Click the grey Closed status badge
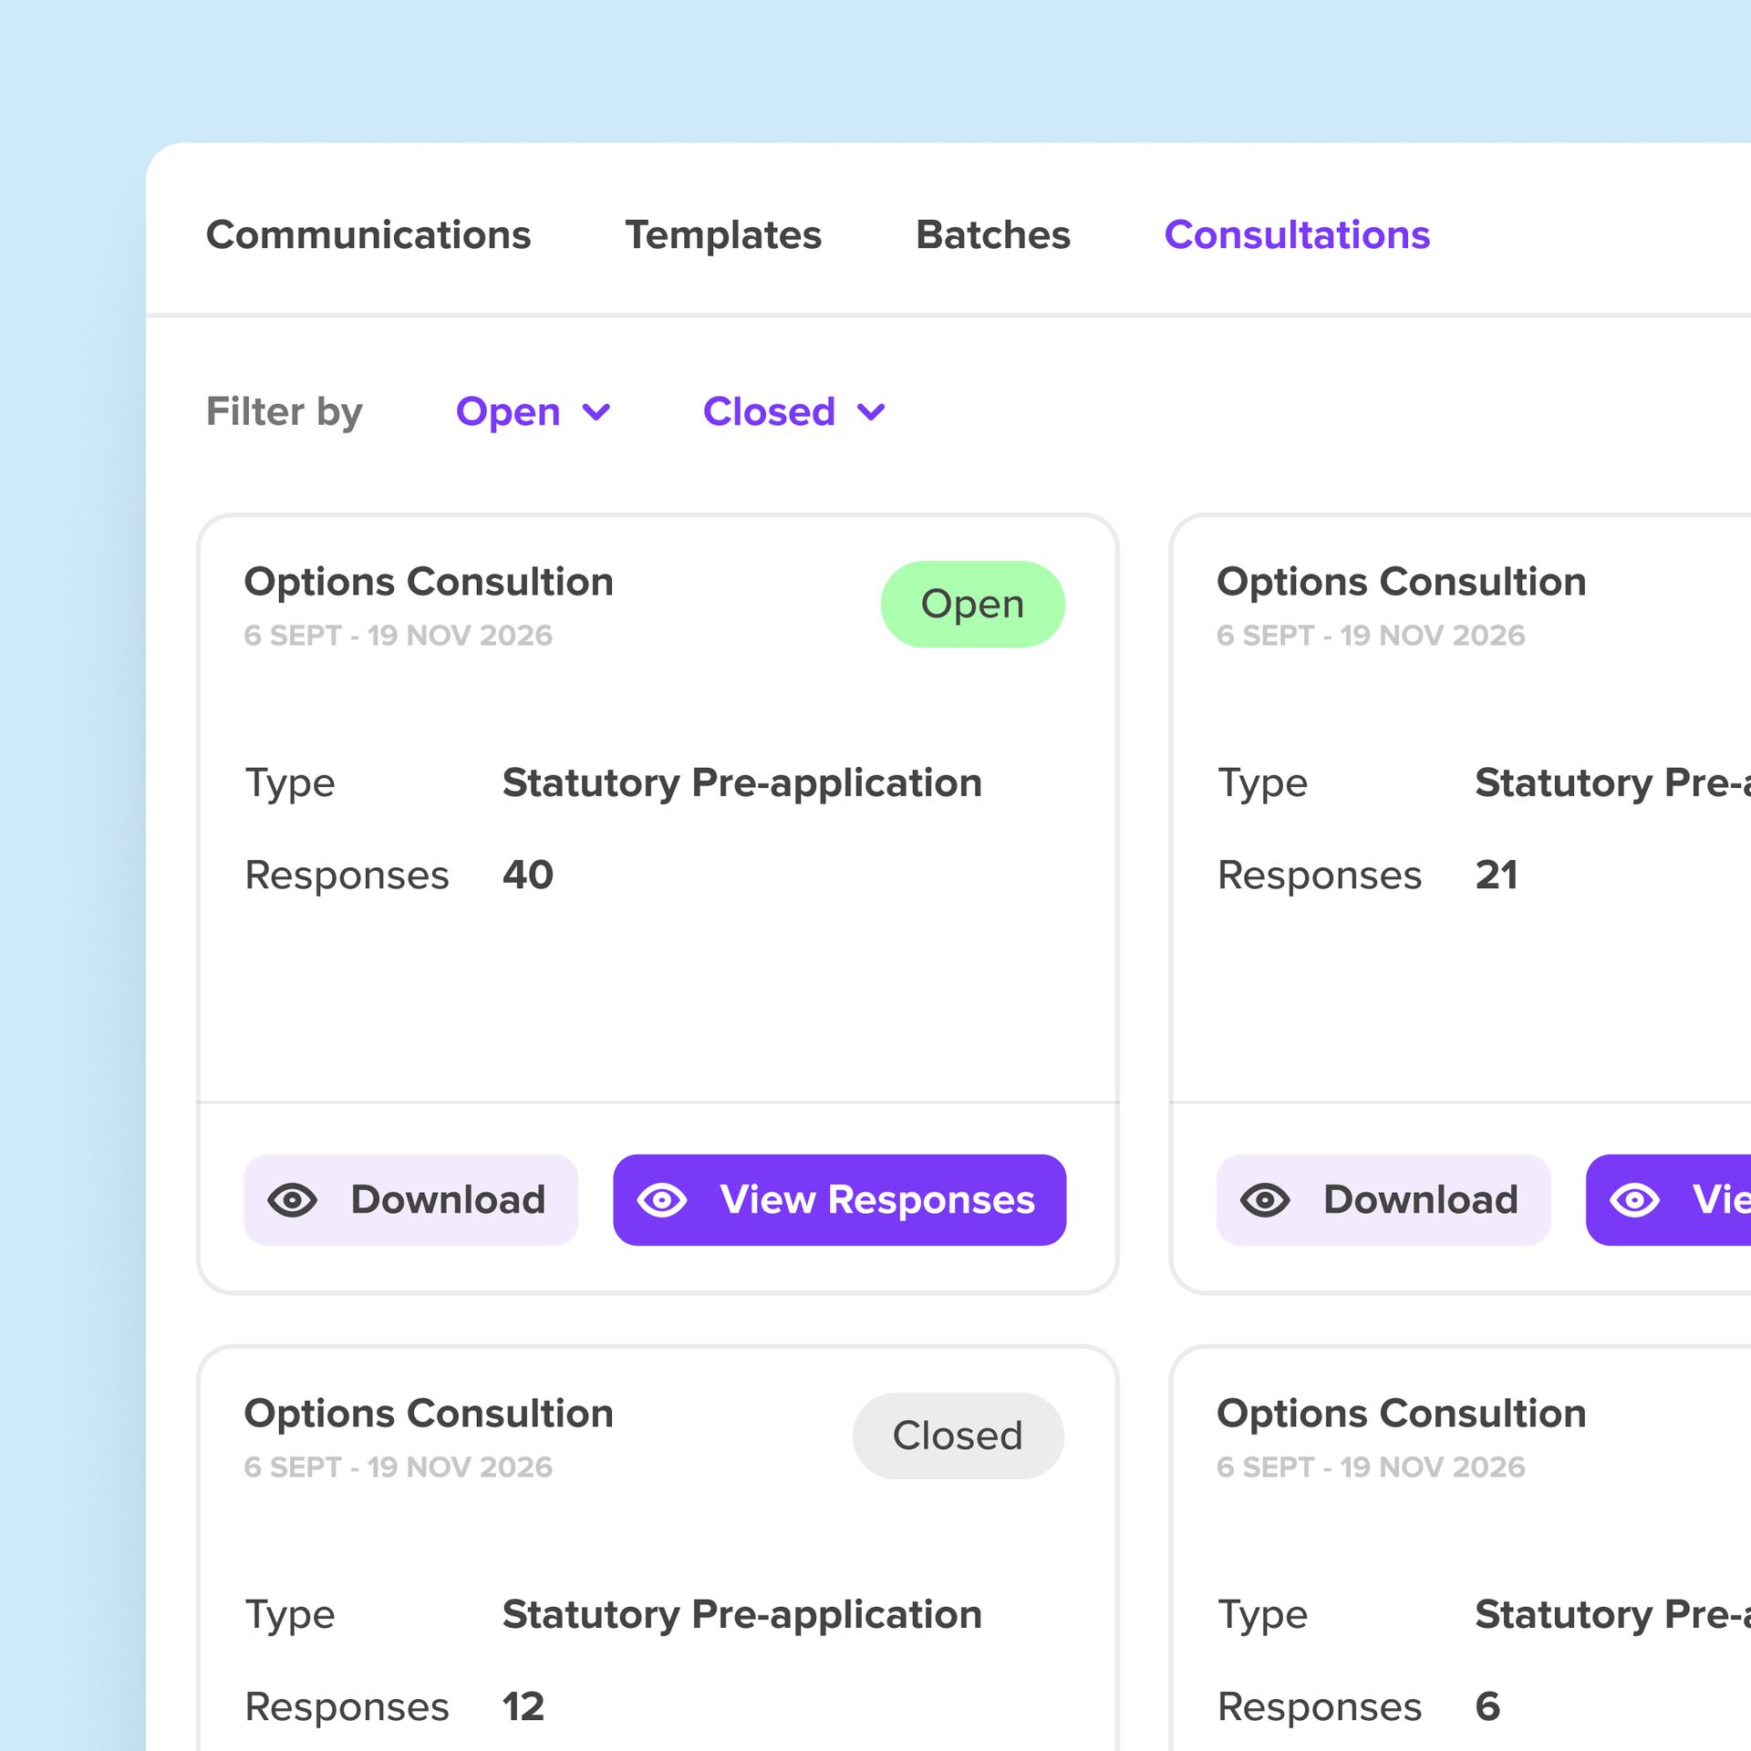Screen dimensions: 1751x1751 point(958,1435)
